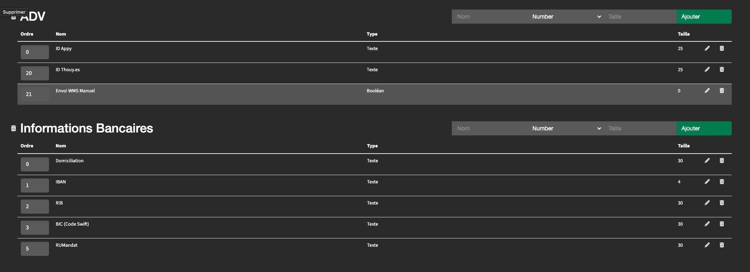
Task: Click the Taille field in ADV section
Action: coord(640,17)
